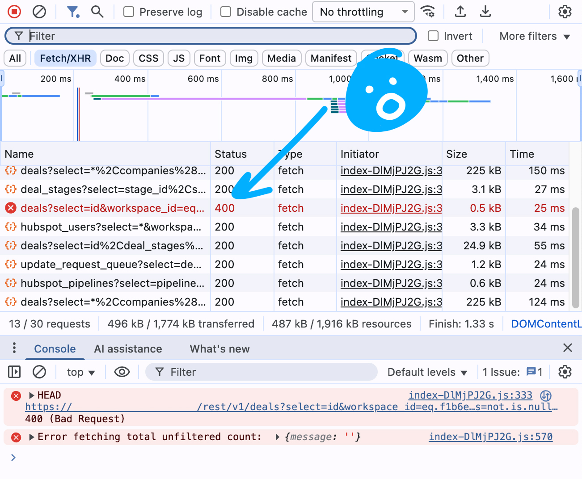Image resolution: width=582 pixels, height=479 pixels.
Task: Create a live expression in Console
Action: point(122,372)
